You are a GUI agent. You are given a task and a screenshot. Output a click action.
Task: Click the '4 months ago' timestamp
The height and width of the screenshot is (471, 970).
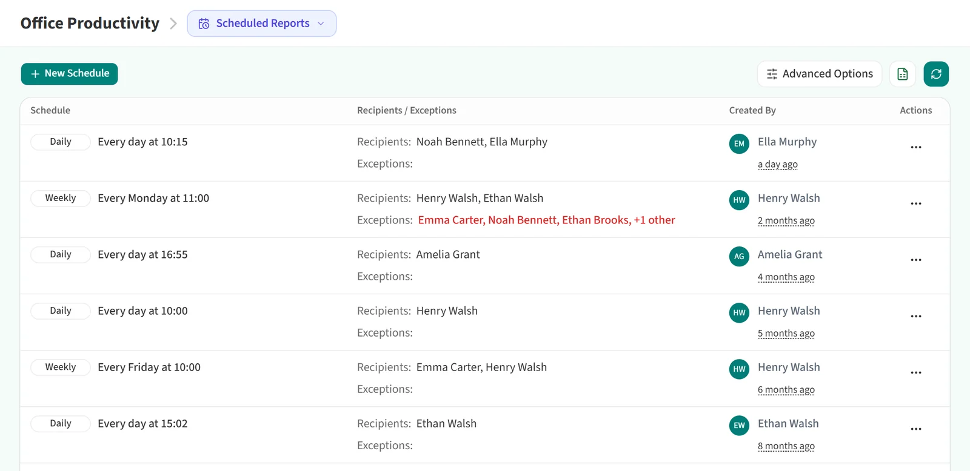(x=786, y=277)
